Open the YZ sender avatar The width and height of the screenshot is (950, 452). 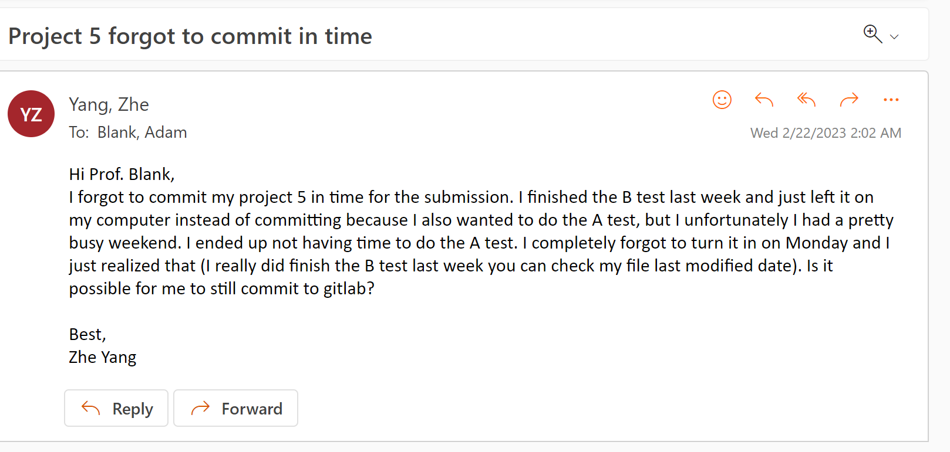[x=31, y=114]
